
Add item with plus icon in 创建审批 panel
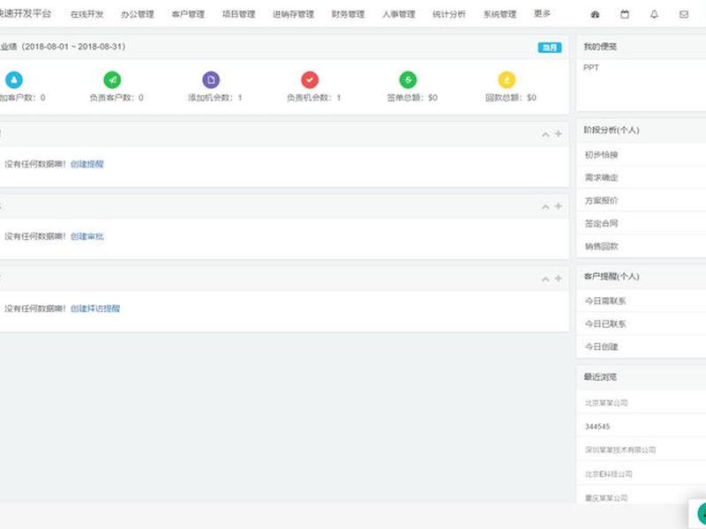[x=559, y=206]
